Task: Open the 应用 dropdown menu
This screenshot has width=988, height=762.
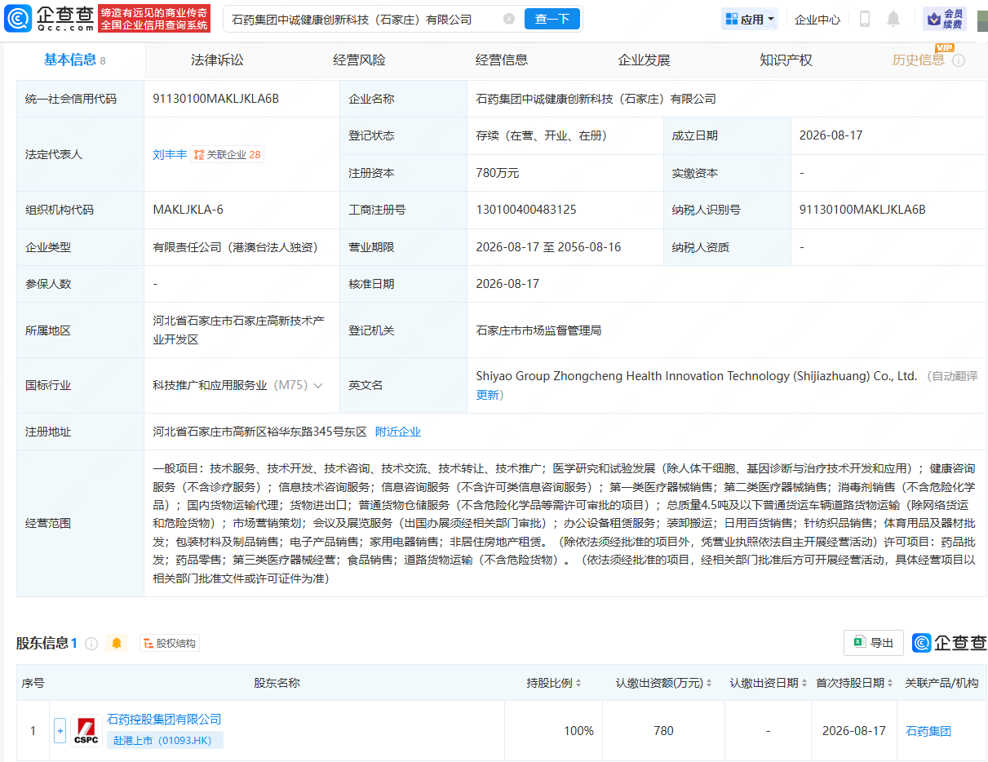Action: (x=750, y=19)
